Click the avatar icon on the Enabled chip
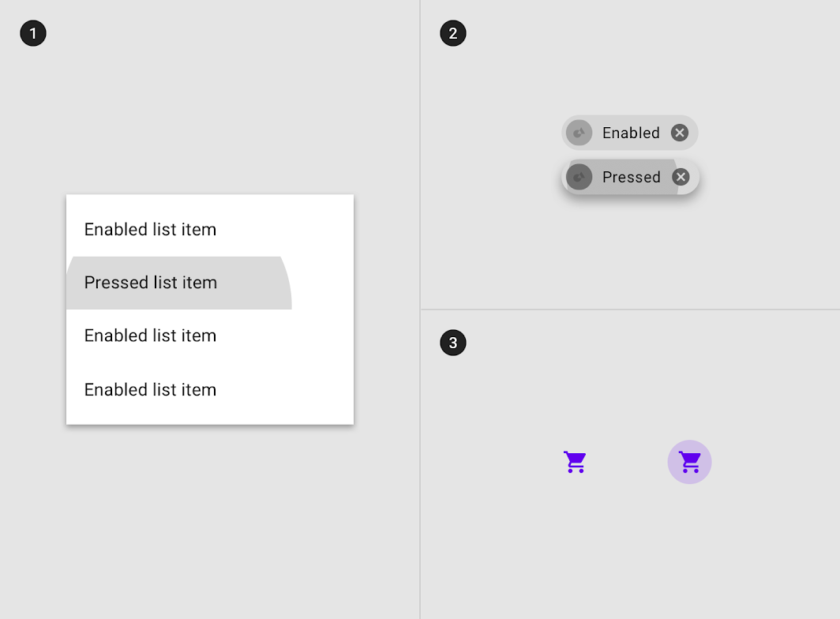Viewport: 840px width, 619px height. coord(579,133)
